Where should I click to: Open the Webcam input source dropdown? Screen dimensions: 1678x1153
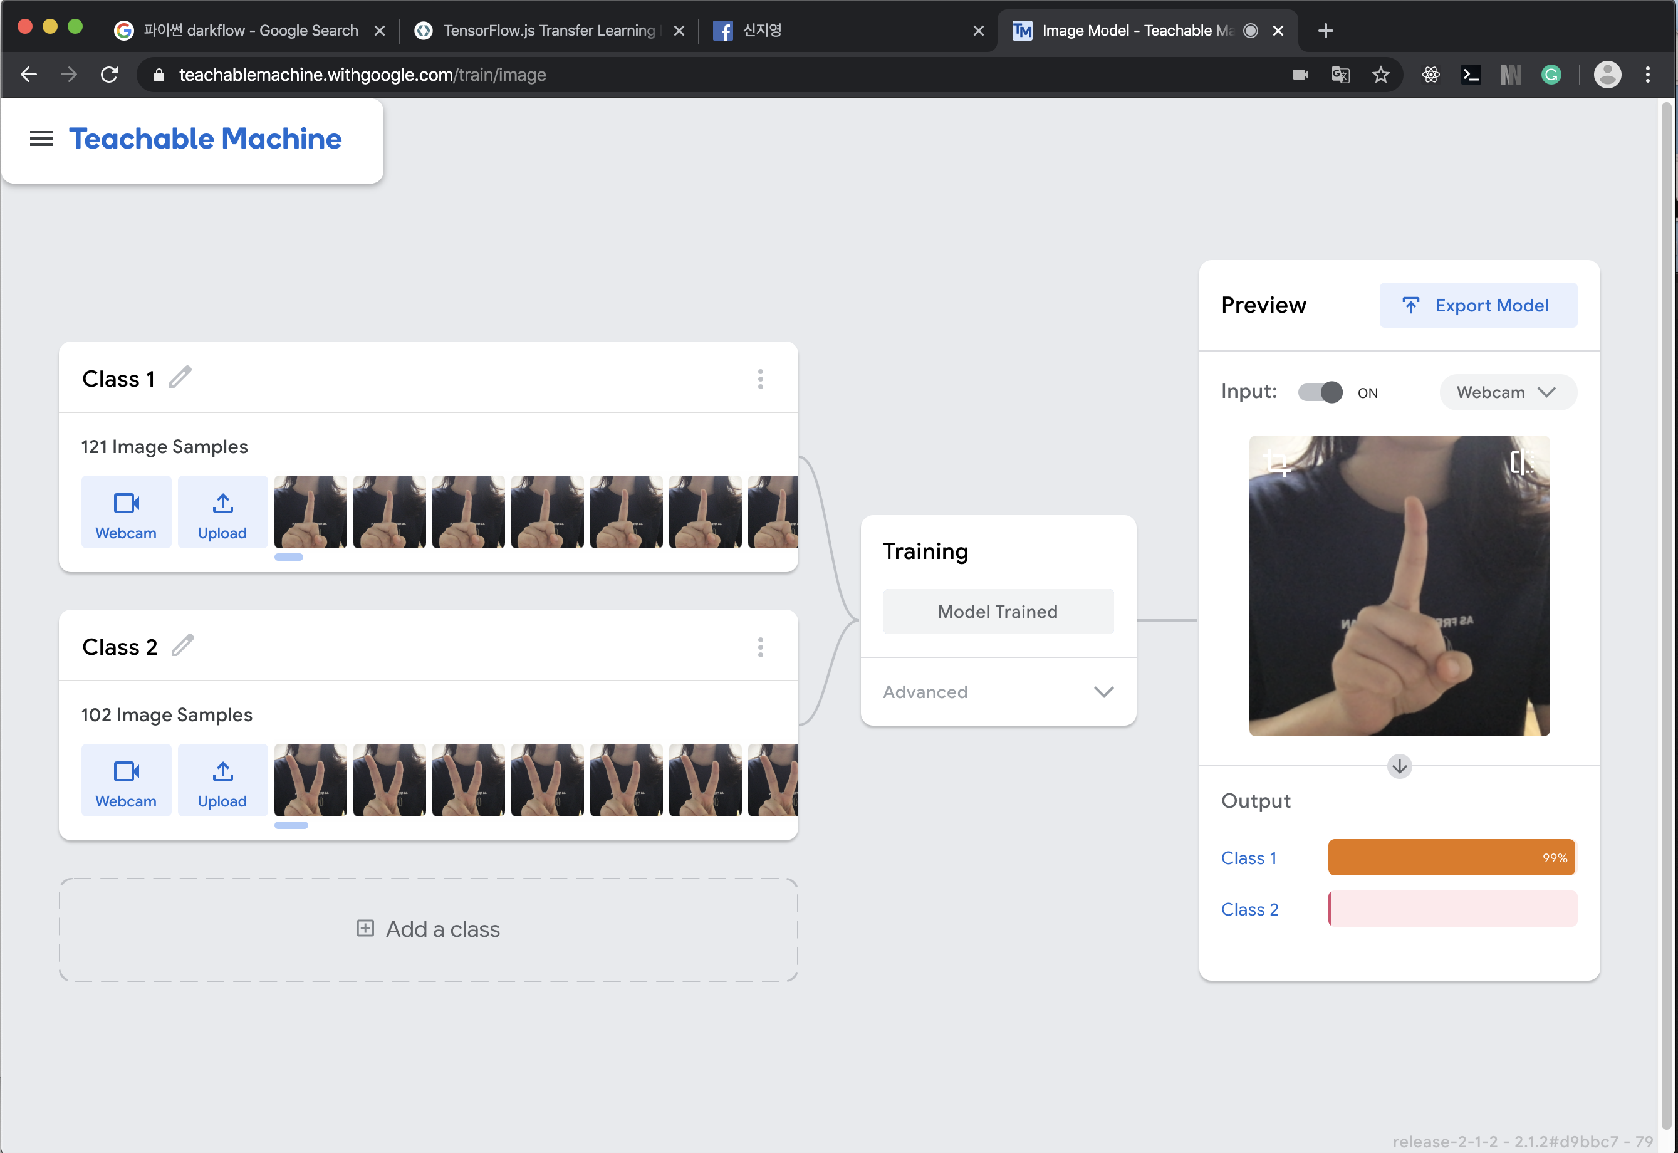point(1507,392)
